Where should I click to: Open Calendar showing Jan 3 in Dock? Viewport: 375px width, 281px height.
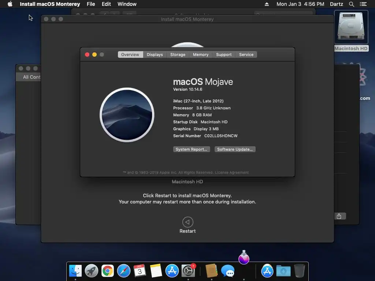click(140, 271)
